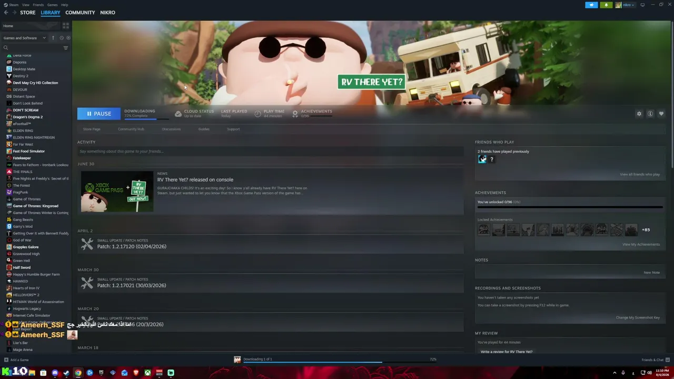
Task: Open the Xbox Game Pass news thumbnail
Action: [117, 192]
